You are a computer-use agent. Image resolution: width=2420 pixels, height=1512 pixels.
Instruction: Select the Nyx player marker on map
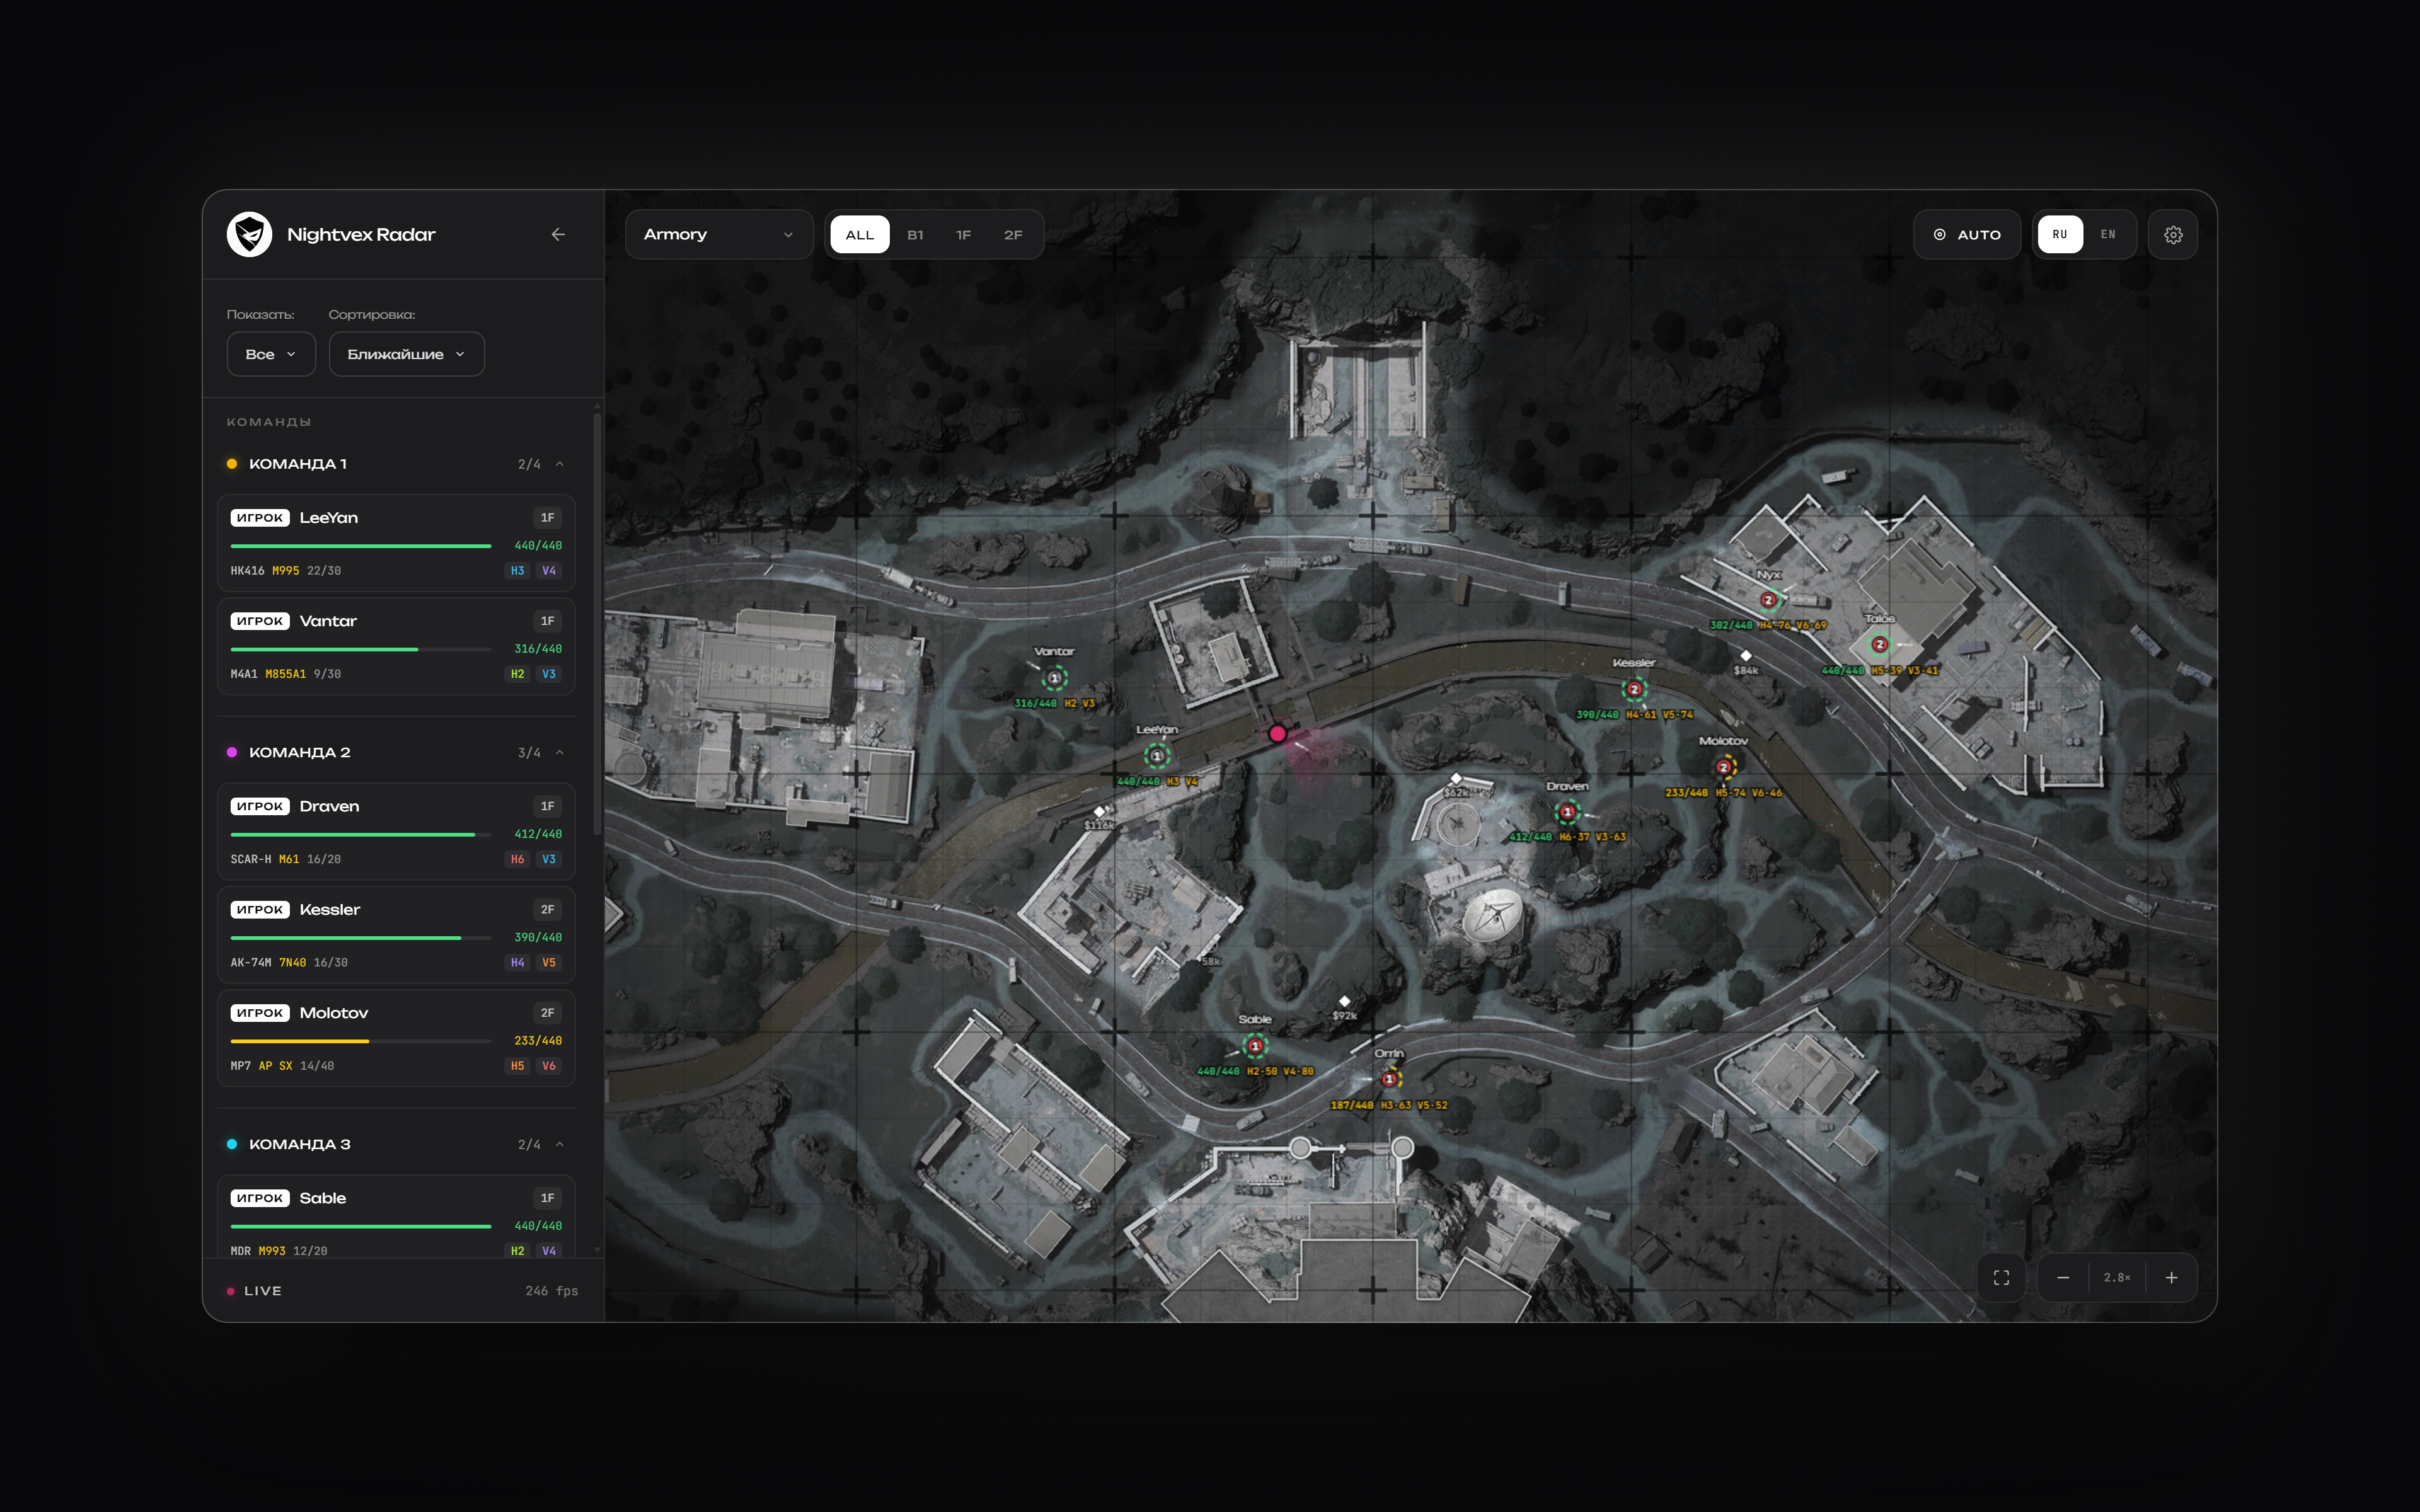1768,600
